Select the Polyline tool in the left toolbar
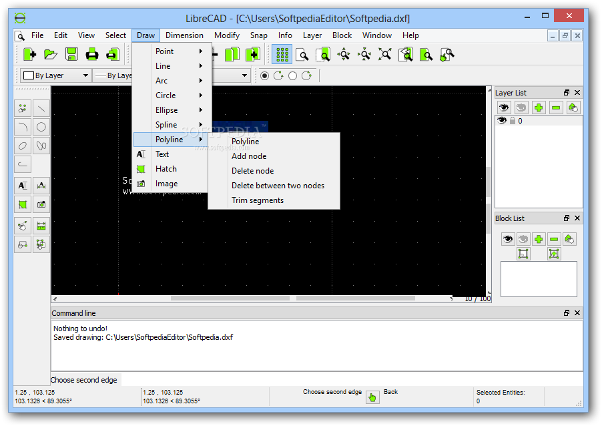The width and height of the screenshot is (602, 426). tap(23, 164)
